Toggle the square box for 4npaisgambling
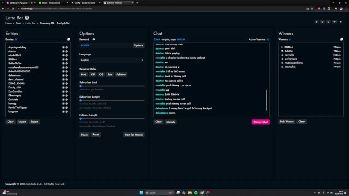This screenshot has height=196, width=349. (63, 47)
